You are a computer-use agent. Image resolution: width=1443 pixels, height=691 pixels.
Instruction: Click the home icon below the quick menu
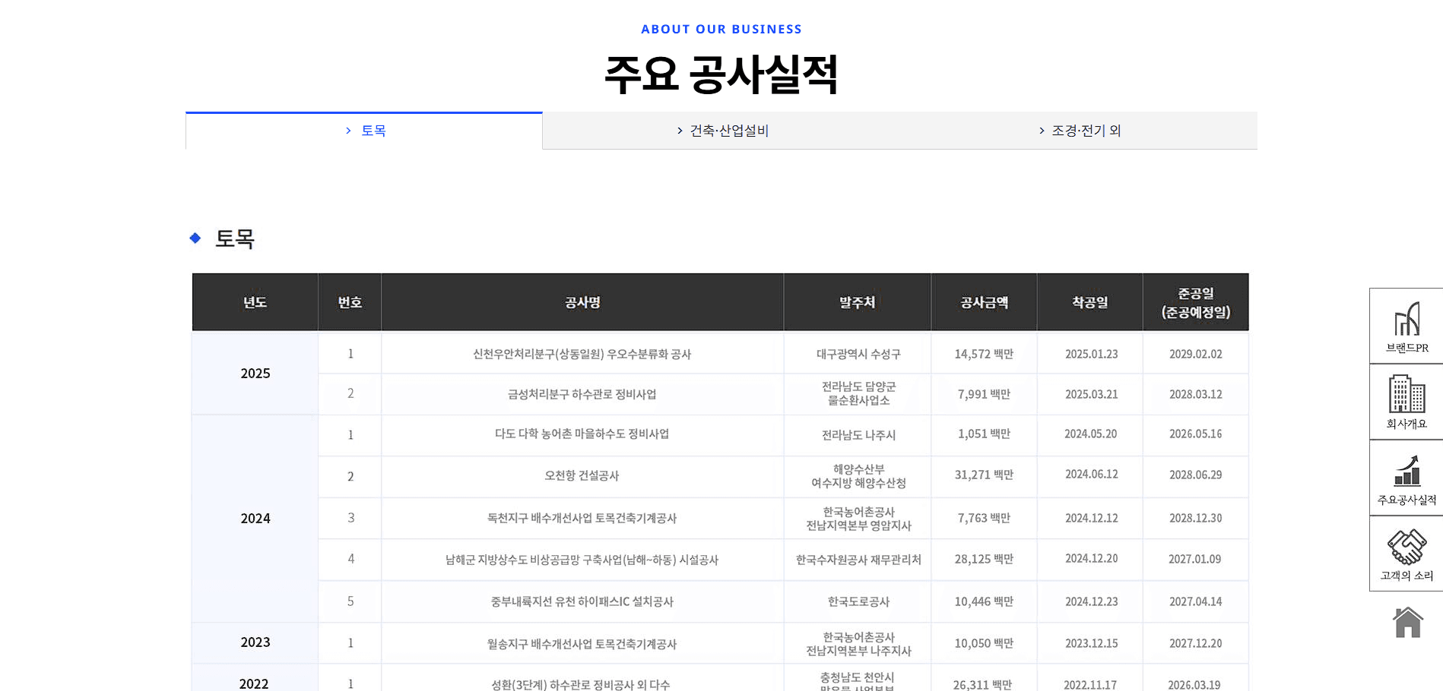[x=1407, y=621]
